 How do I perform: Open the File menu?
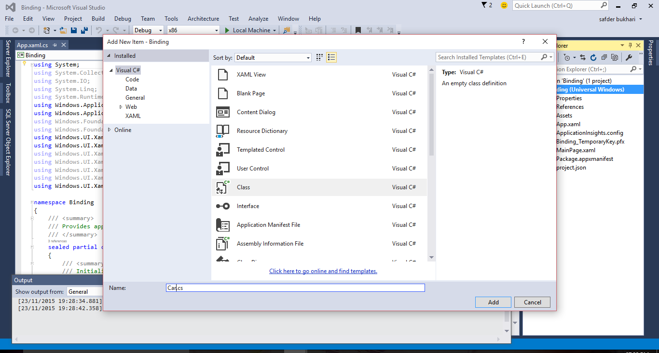pos(9,19)
